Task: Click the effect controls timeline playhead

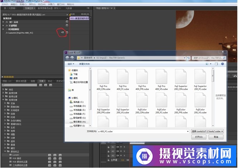Action: [70, 15]
